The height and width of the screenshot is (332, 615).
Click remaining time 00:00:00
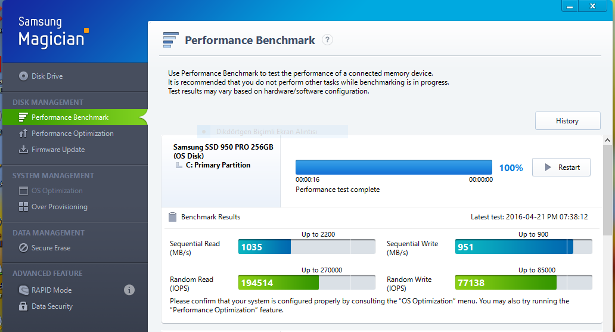point(481,180)
